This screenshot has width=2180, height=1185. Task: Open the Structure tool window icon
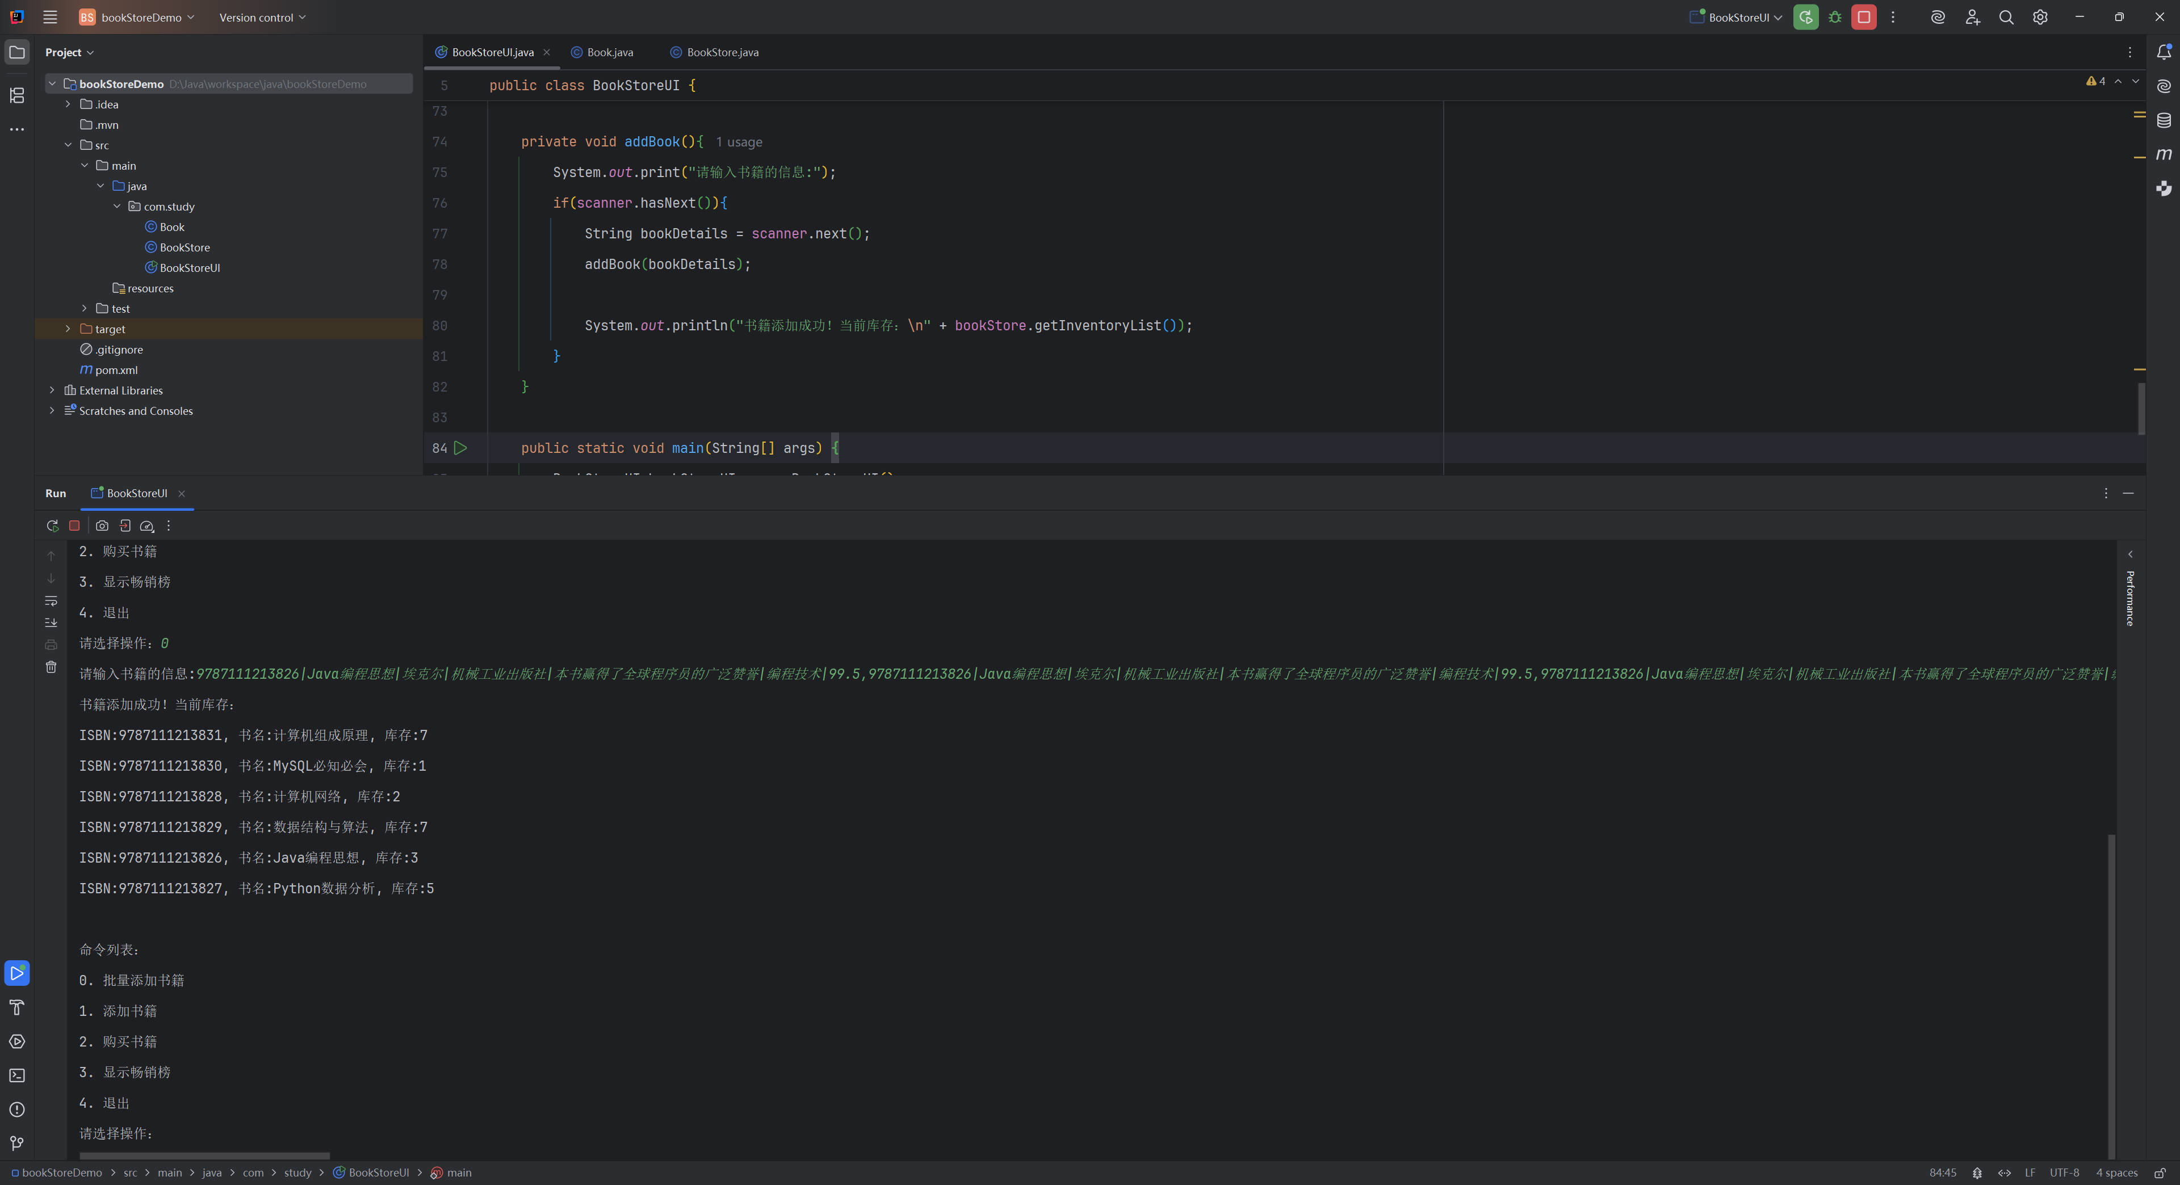(x=17, y=95)
